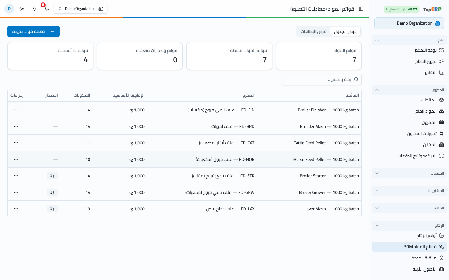Viewport: 449px width, 280px height.
Task: Open the notifications bell
Action: (x=47, y=9)
